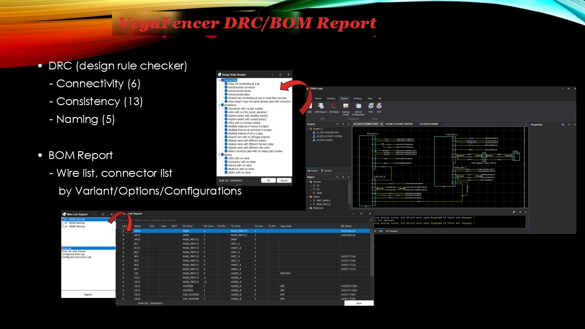Click Report button in Wire List Report
The width and height of the screenshot is (585, 329).
(88, 295)
